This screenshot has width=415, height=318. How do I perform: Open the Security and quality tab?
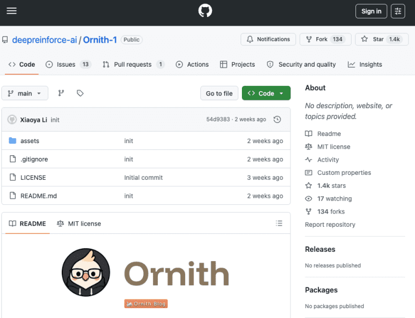(x=301, y=64)
